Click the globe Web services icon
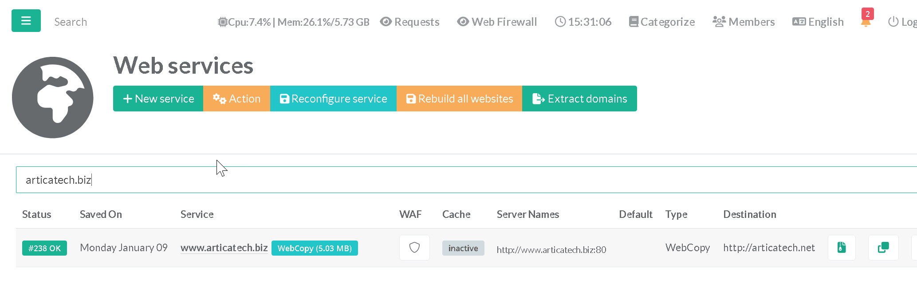This screenshot has width=917, height=300. pyautogui.click(x=53, y=98)
